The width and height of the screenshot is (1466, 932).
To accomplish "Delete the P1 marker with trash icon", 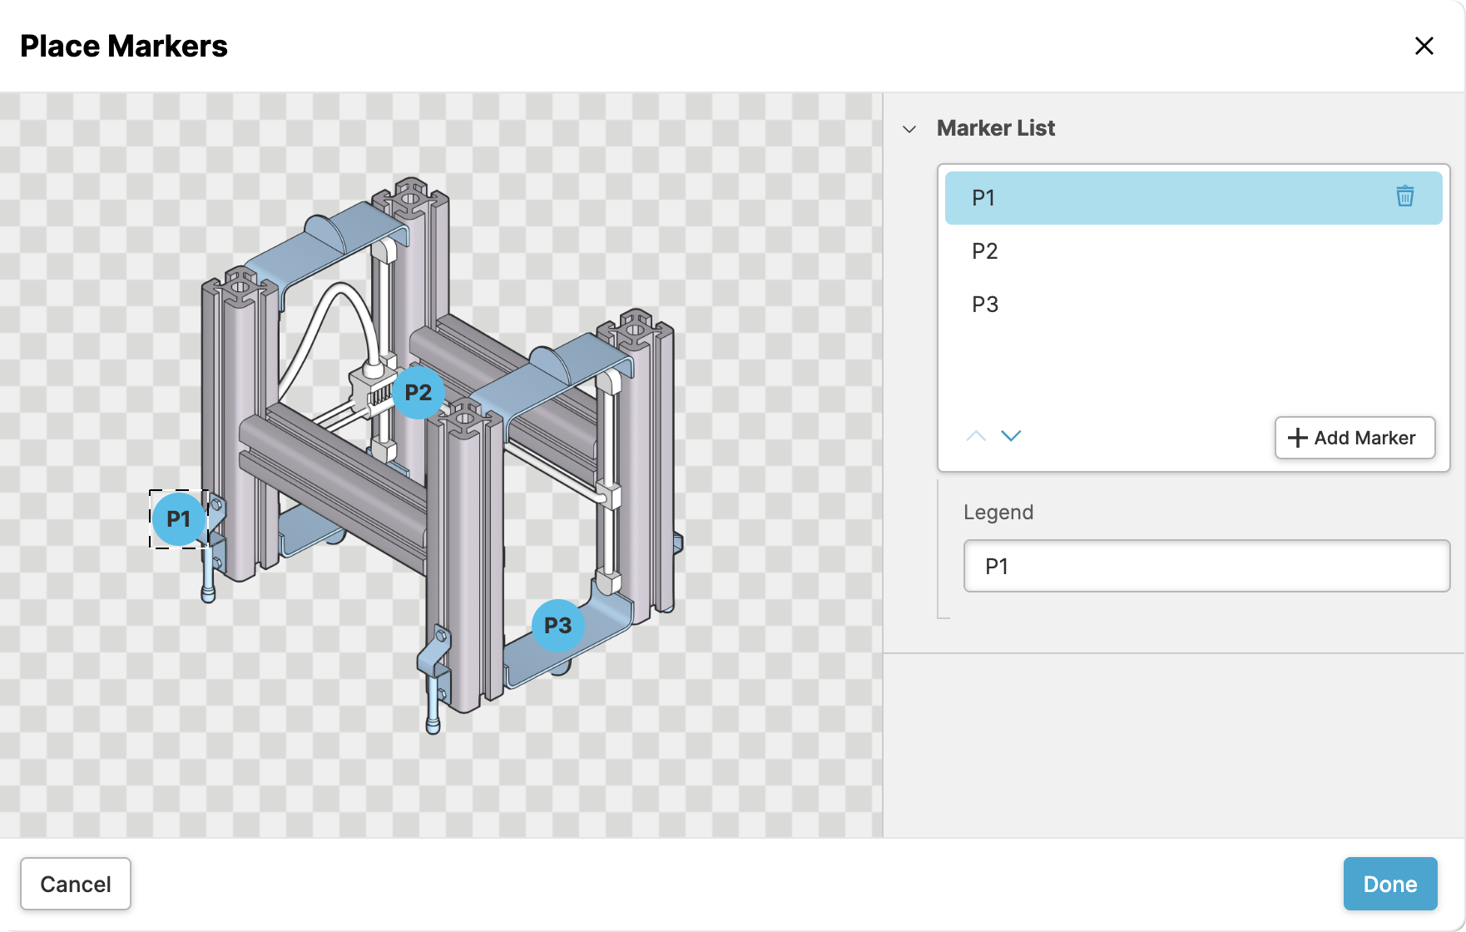I will click(1404, 196).
